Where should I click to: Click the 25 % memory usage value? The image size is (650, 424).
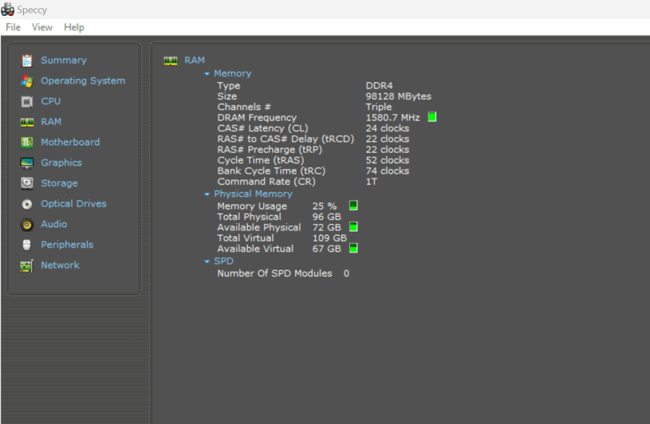point(324,206)
